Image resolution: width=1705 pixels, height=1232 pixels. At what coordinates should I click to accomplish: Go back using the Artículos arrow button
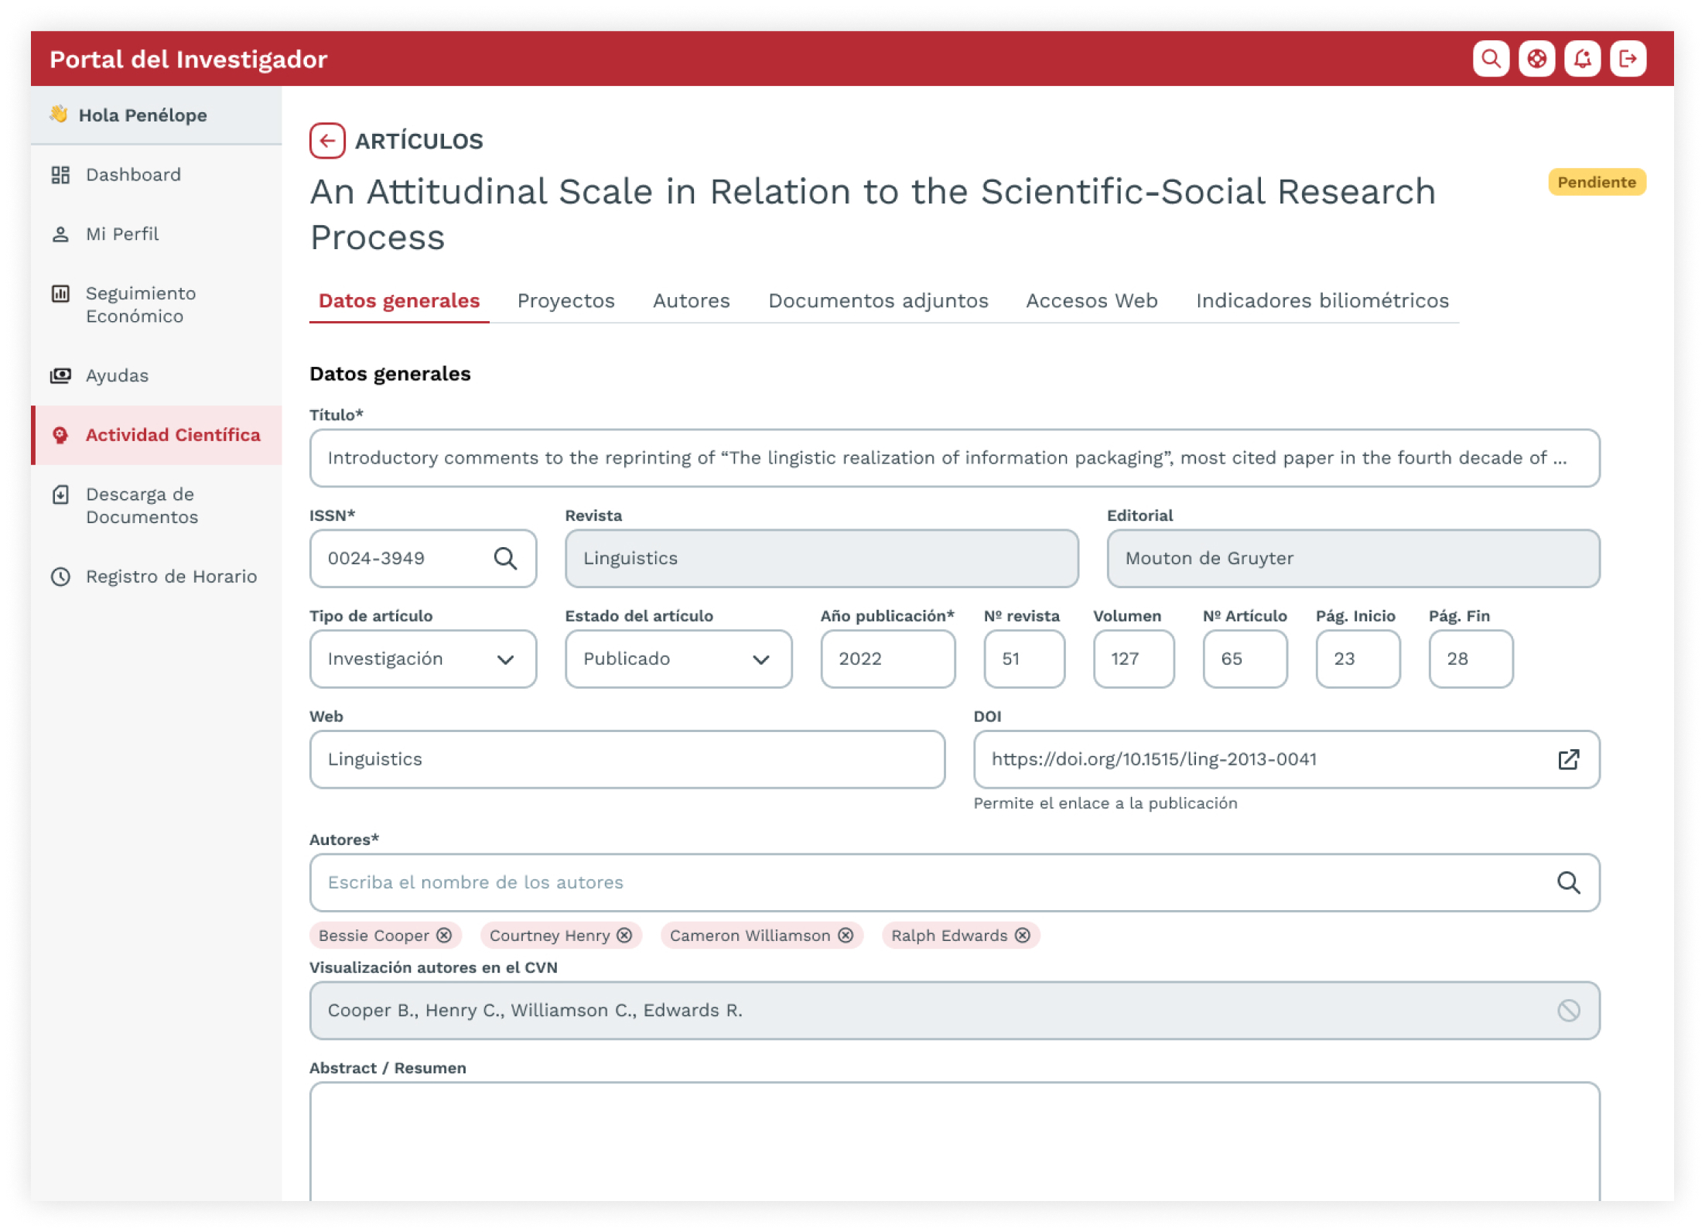click(327, 141)
